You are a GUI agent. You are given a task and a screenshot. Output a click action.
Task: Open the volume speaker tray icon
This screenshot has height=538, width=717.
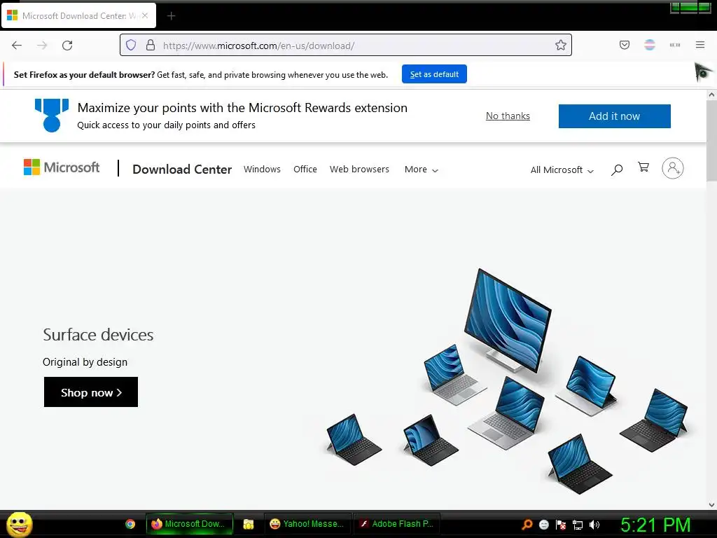click(594, 525)
